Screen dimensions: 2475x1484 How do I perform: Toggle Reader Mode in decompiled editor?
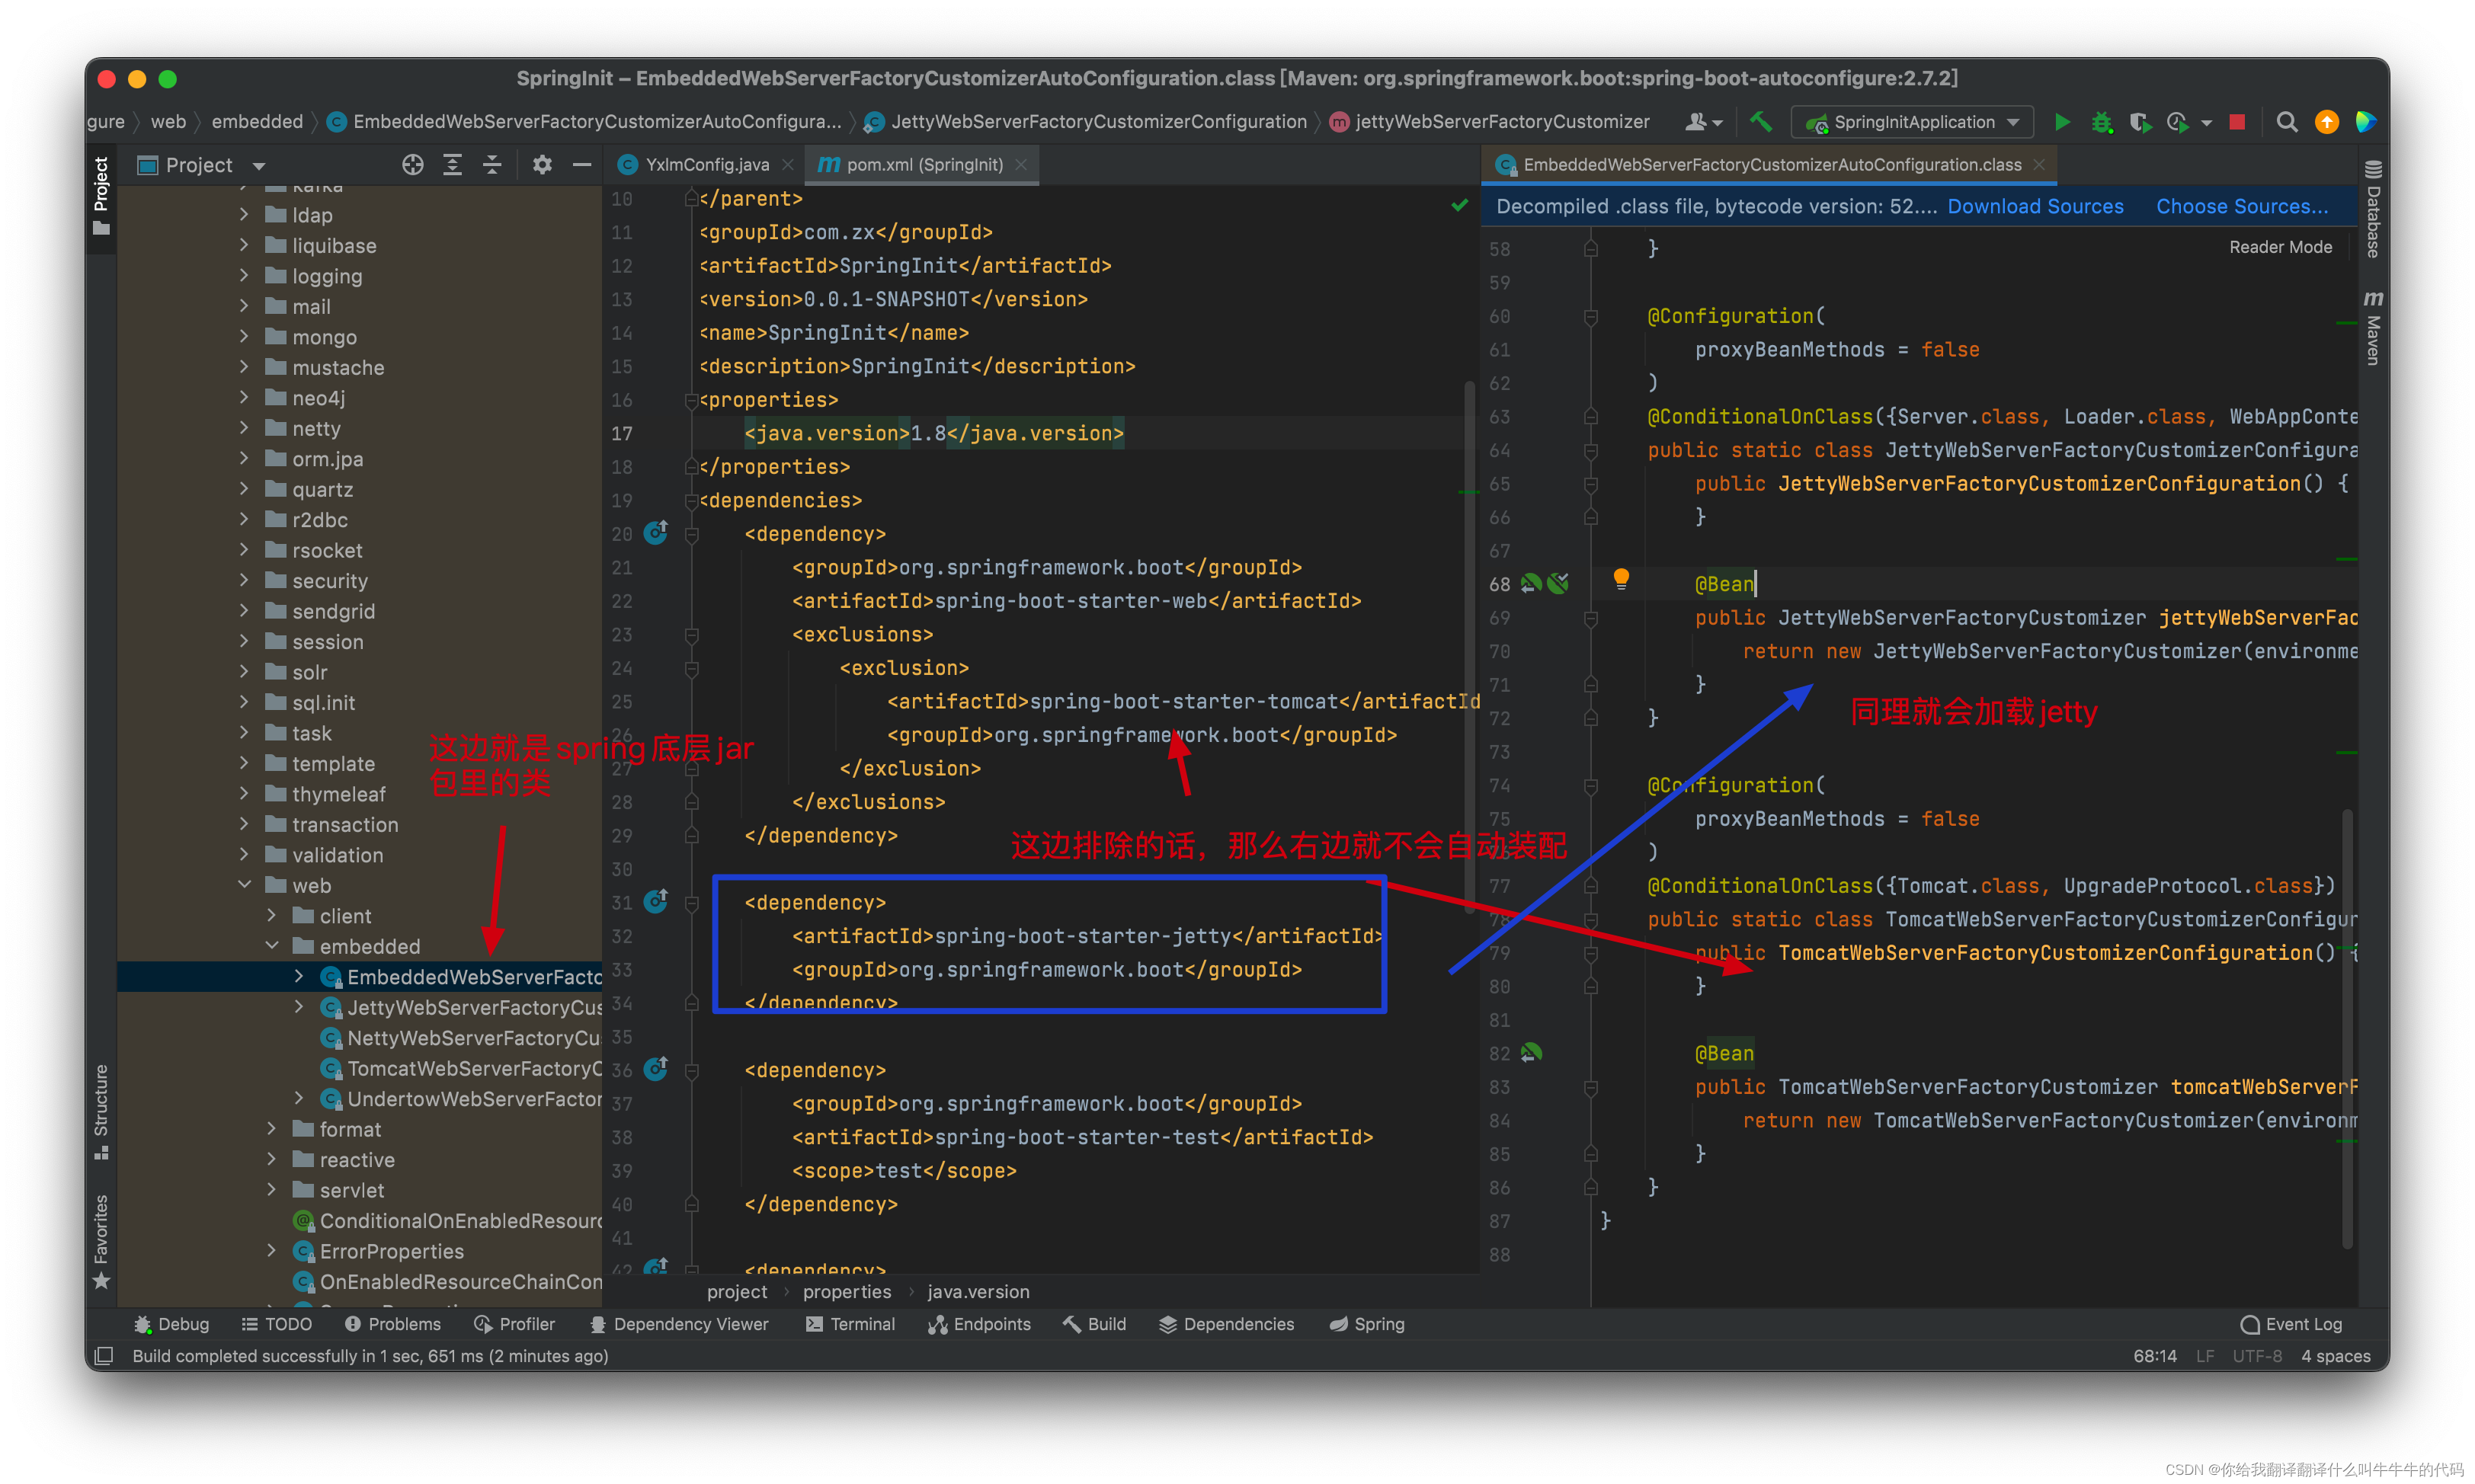point(2280,247)
